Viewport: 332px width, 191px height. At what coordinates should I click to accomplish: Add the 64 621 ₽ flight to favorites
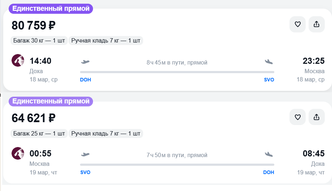[297, 117]
